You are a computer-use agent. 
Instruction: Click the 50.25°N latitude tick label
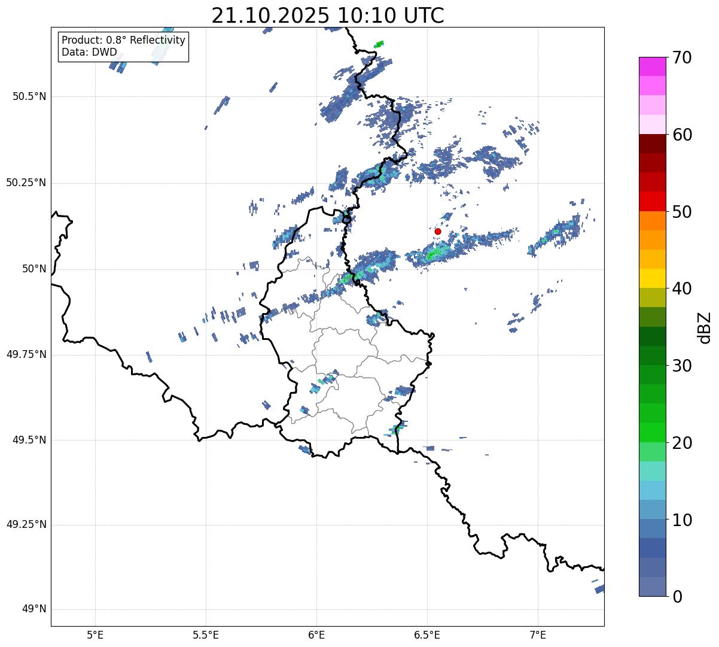(x=26, y=183)
